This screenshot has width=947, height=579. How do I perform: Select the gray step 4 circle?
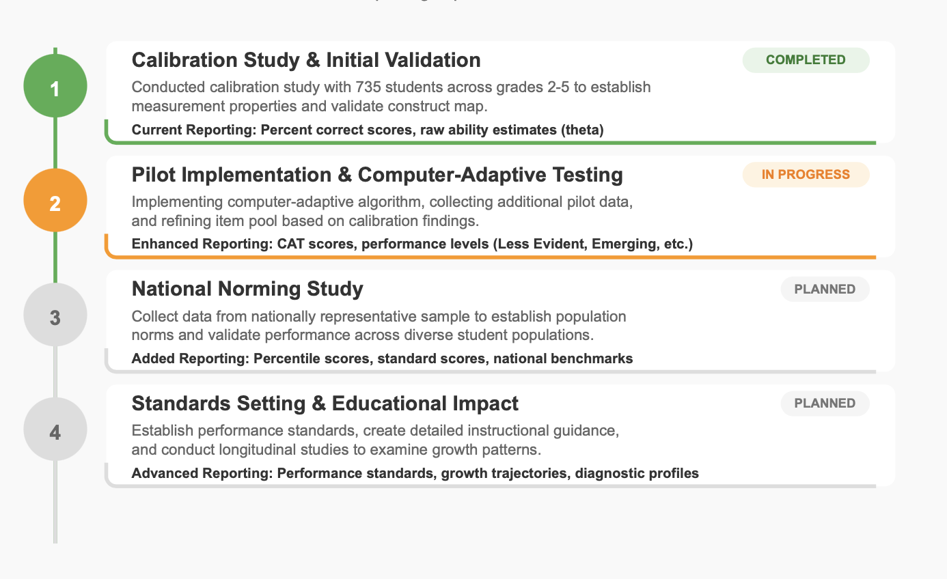tap(55, 429)
